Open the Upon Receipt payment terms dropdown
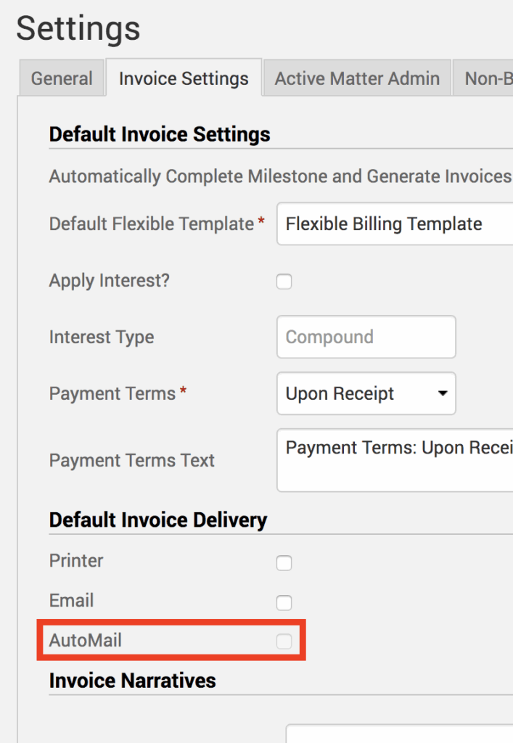The width and height of the screenshot is (513, 743). point(366,394)
